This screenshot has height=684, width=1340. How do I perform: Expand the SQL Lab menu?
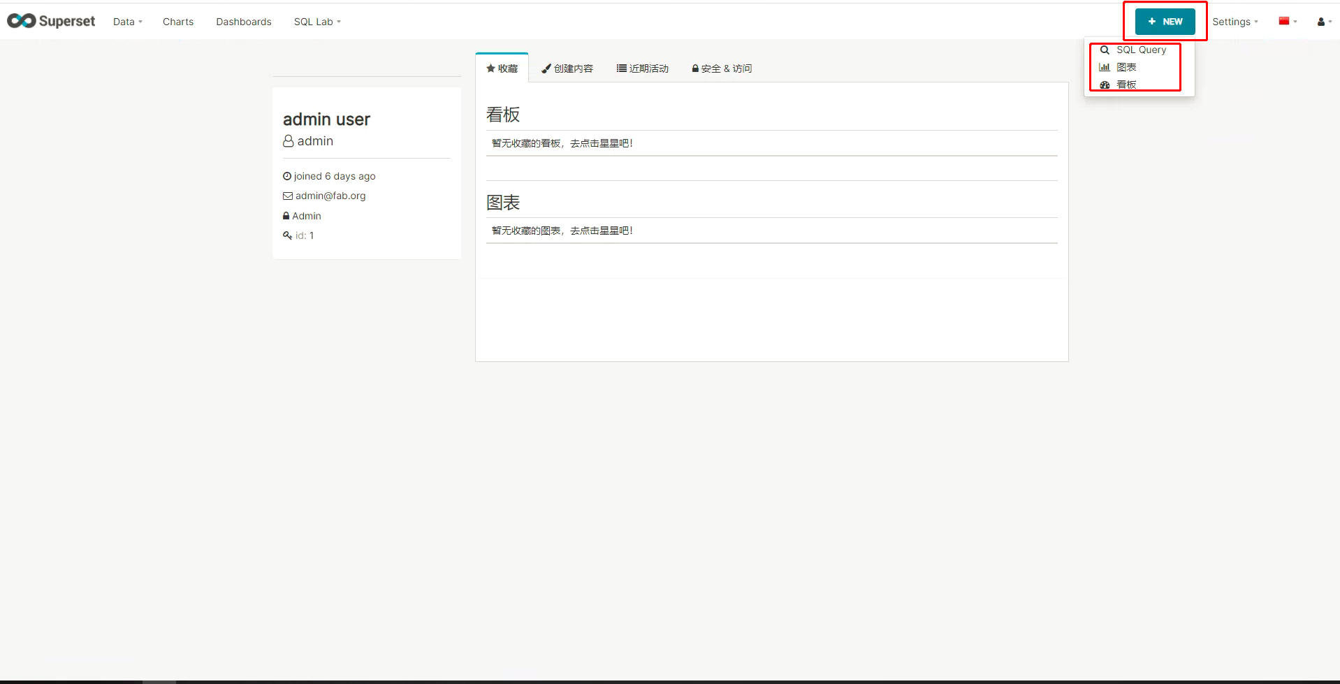pos(318,22)
